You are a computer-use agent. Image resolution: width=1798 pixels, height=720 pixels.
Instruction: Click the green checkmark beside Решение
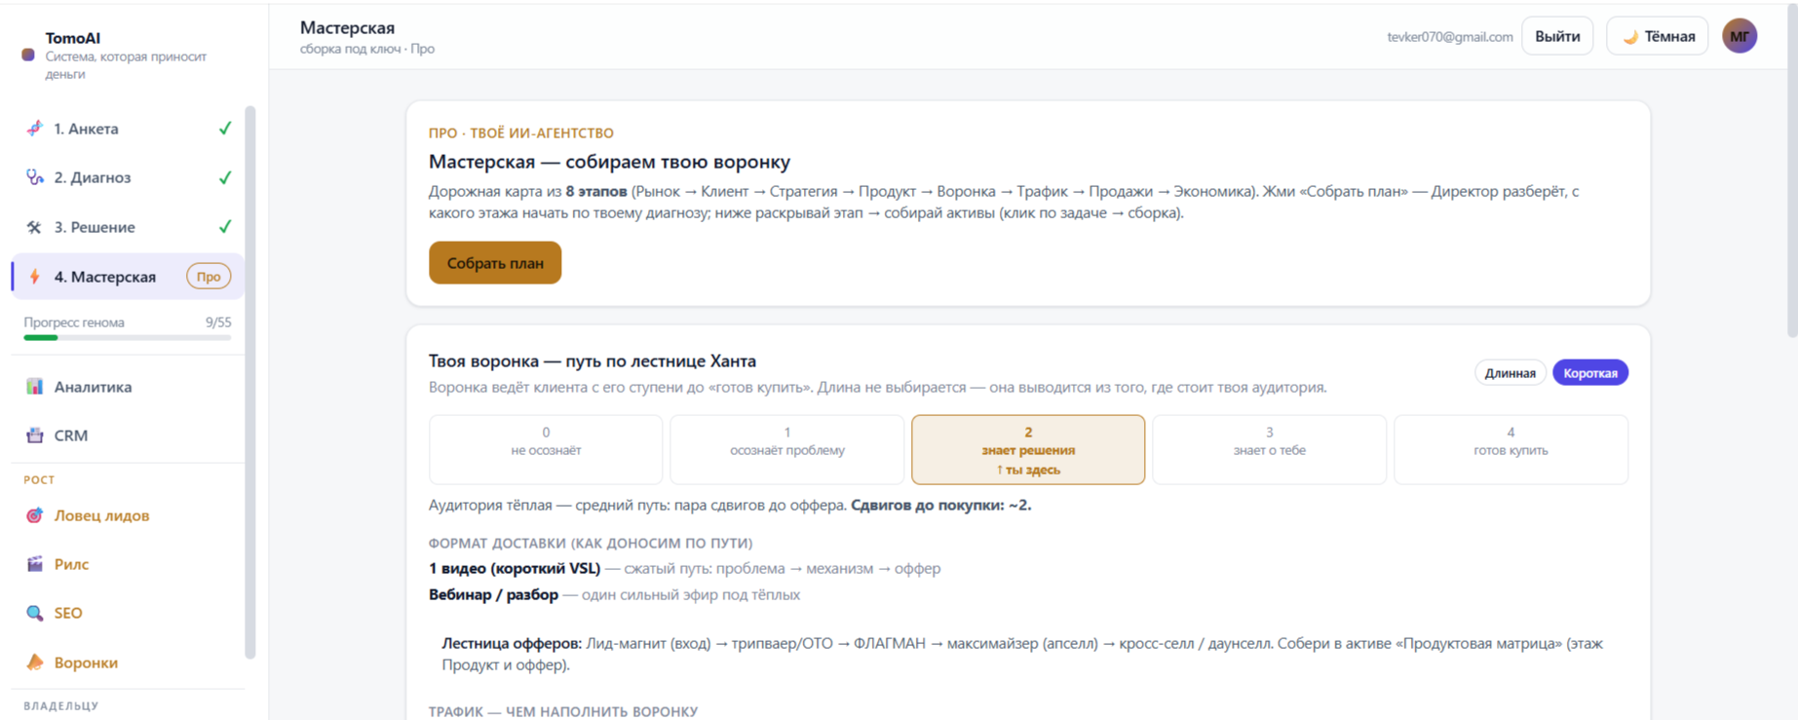click(225, 227)
